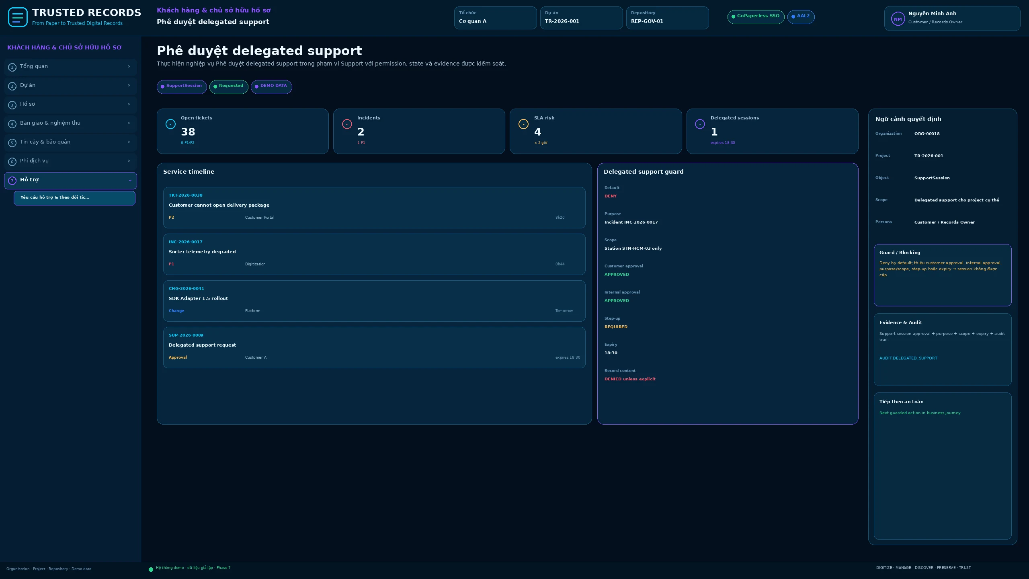Open the Hỗ trợ menu item
Viewport: 1029px width, 579px height.
click(70, 181)
